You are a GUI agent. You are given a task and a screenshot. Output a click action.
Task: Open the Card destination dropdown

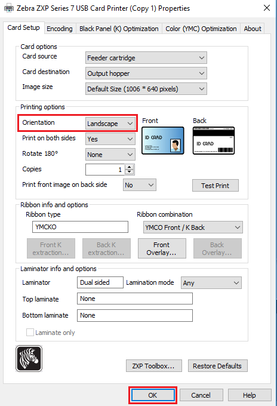146,73
